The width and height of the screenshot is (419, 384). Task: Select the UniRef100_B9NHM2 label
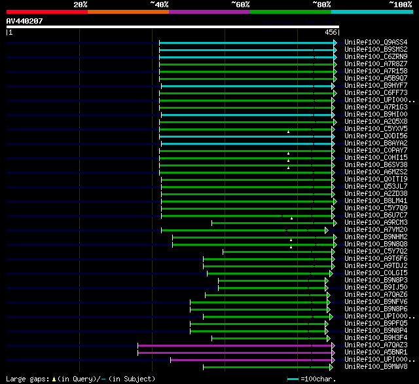coord(376,237)
